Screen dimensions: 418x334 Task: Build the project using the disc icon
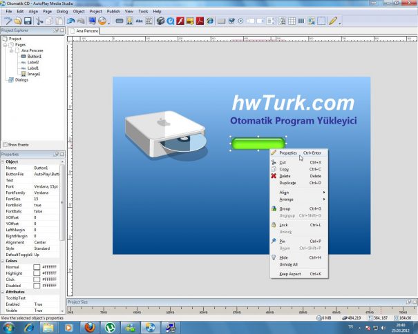102,21
